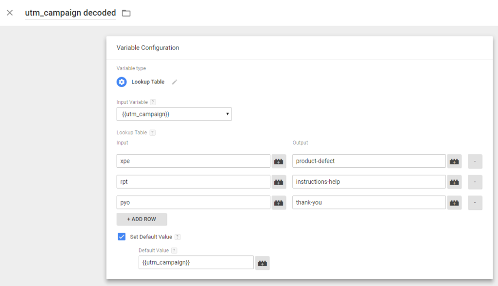Edit variable type with the pencil icon
The height and width of the screenshot is (286, 498).
click(x=175, y=82)
